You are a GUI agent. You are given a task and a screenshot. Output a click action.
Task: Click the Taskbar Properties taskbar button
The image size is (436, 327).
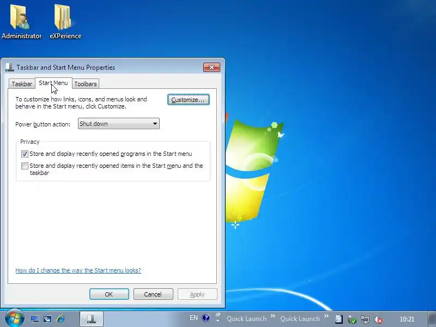click(x=92, y=319)
